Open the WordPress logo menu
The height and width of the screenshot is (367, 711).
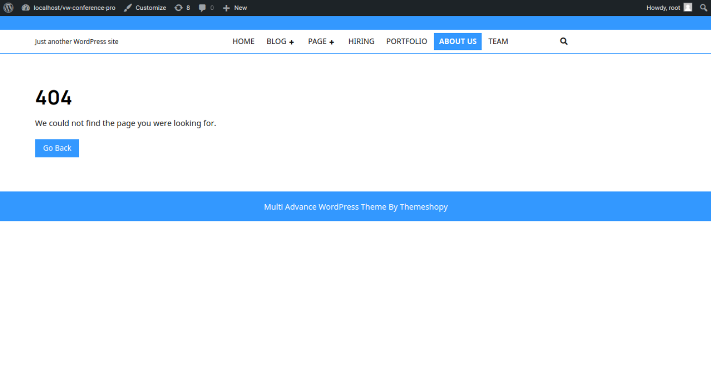click(8, 8)
